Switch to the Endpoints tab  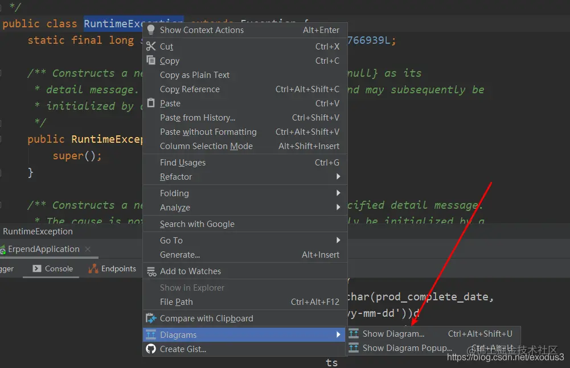tap(112, 268)
